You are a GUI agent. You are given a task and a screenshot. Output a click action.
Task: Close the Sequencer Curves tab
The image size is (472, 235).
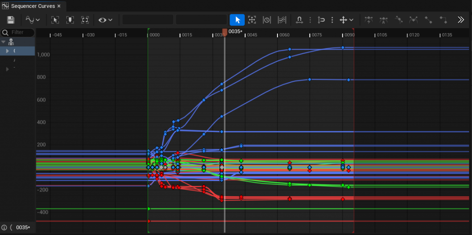pyautogui.click(x=59, y=6)
